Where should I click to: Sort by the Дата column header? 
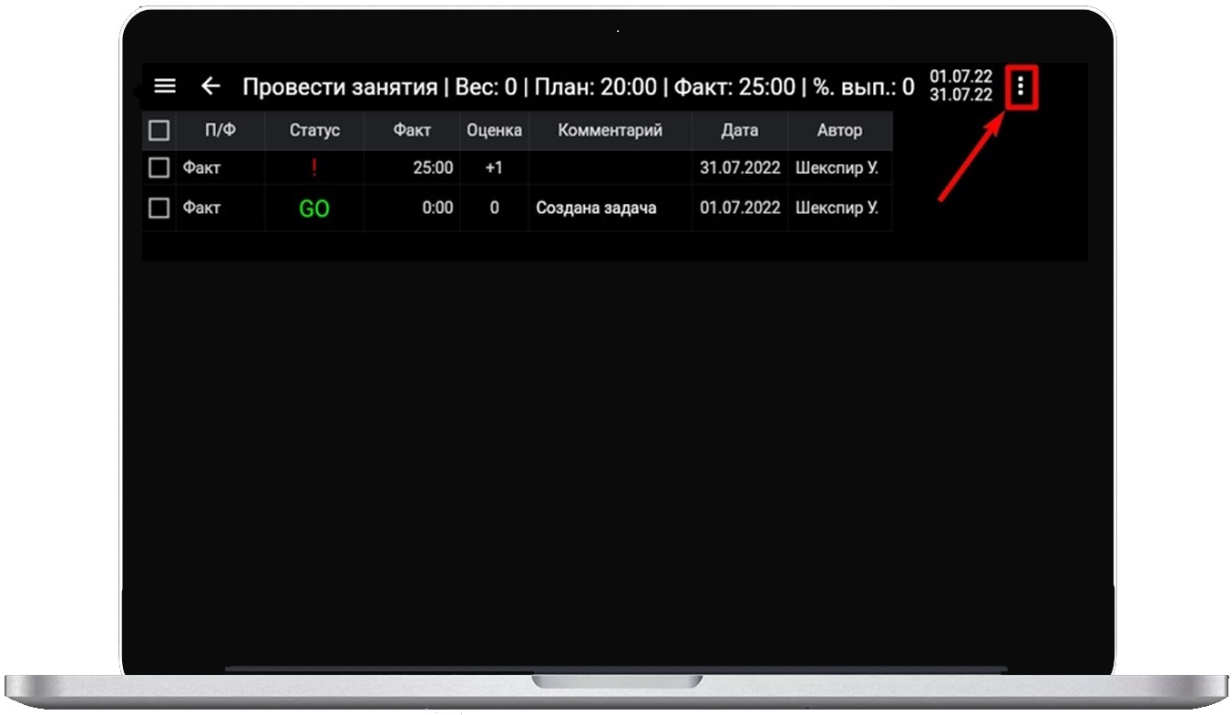pos(739,130)
